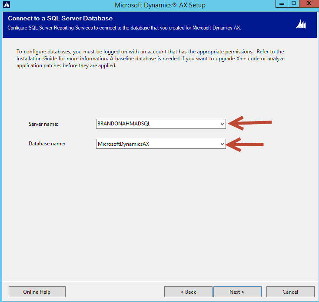The height and width of the screenshot is (302, 319).
Task: Click the Dynamics logo in blue header
Action: click(301, 24)
